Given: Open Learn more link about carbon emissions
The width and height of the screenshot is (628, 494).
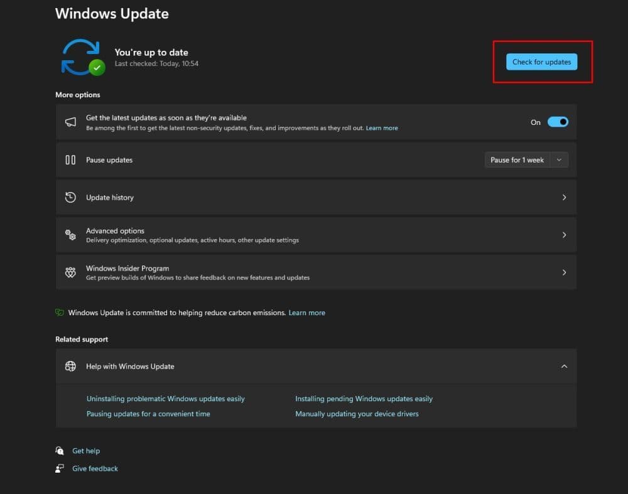Looking at the screenshot, I should [306, 313].
